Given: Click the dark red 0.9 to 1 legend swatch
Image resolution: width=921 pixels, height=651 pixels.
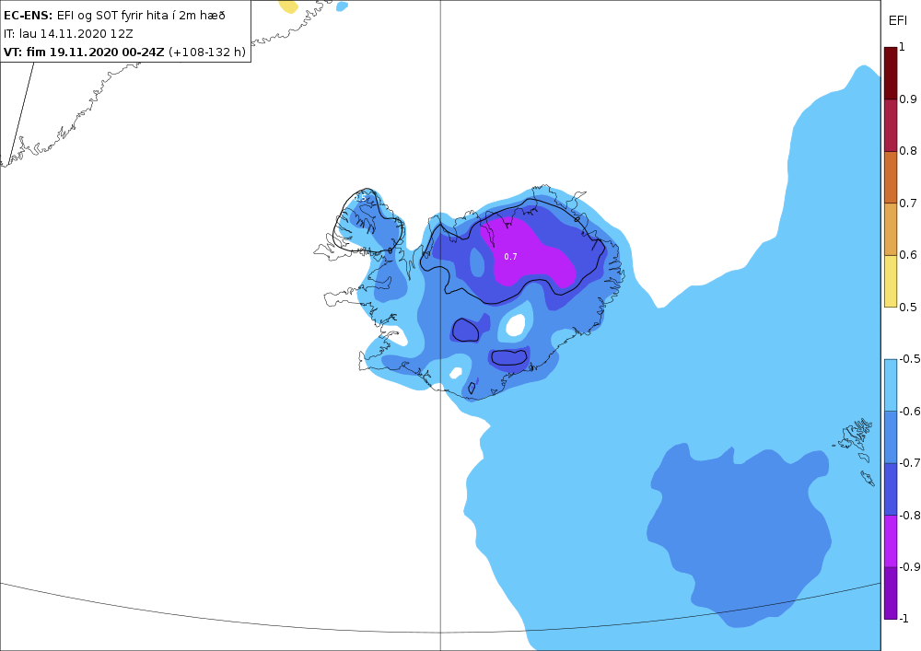Looking at the screenshot, I should click(x=891, y=74).
